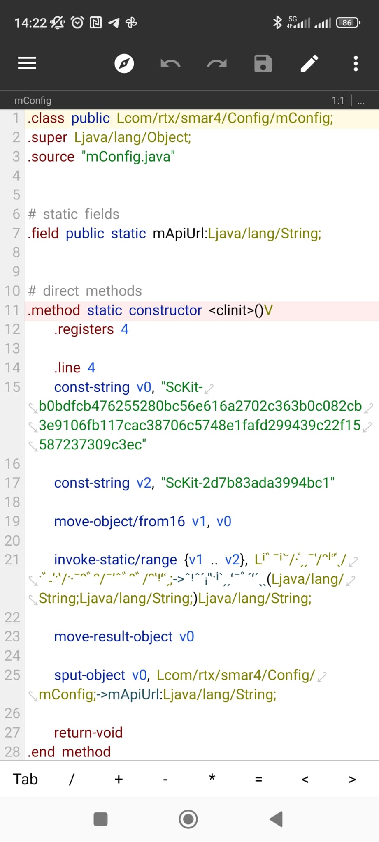This screenshot has width=379, height=842.
Task: Open the cursor position 1:1 indicator
Action: coord(338,100)
